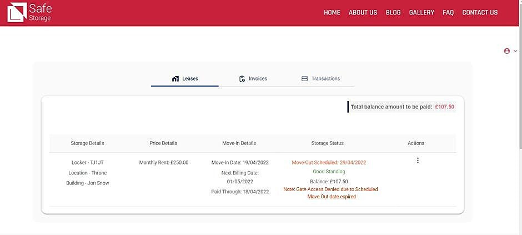Viewport: 522px width, 235px height.
Task: Click the Transactions card icon
Action: (304, 79)
